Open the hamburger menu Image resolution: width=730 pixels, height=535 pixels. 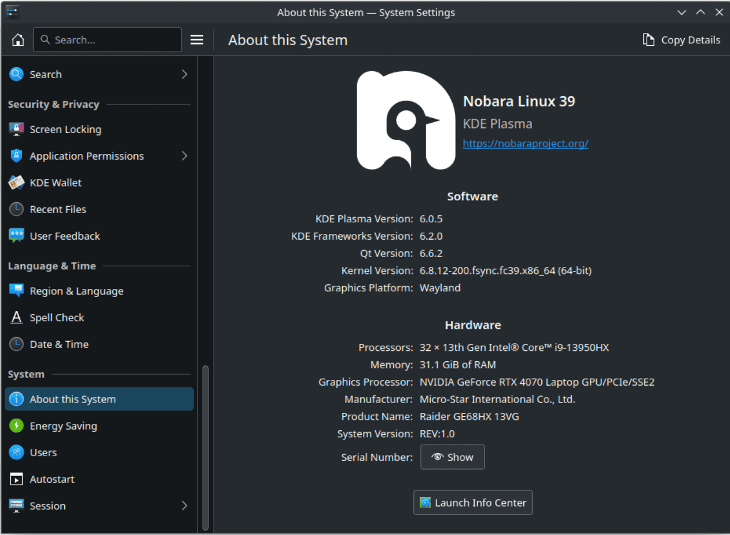(197, 39)
